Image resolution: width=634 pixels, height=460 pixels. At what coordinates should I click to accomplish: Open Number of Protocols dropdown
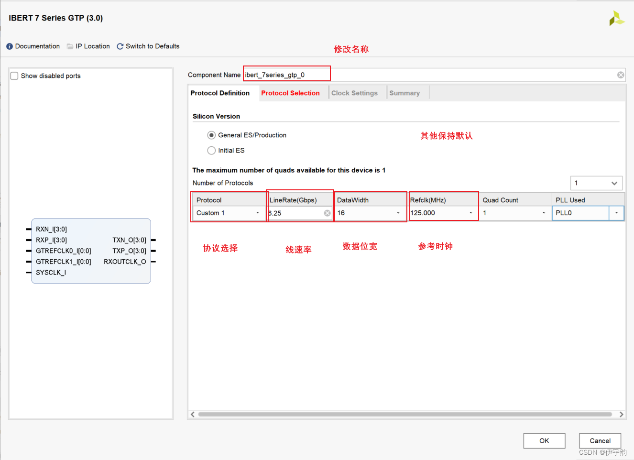[x=596, y=183]
